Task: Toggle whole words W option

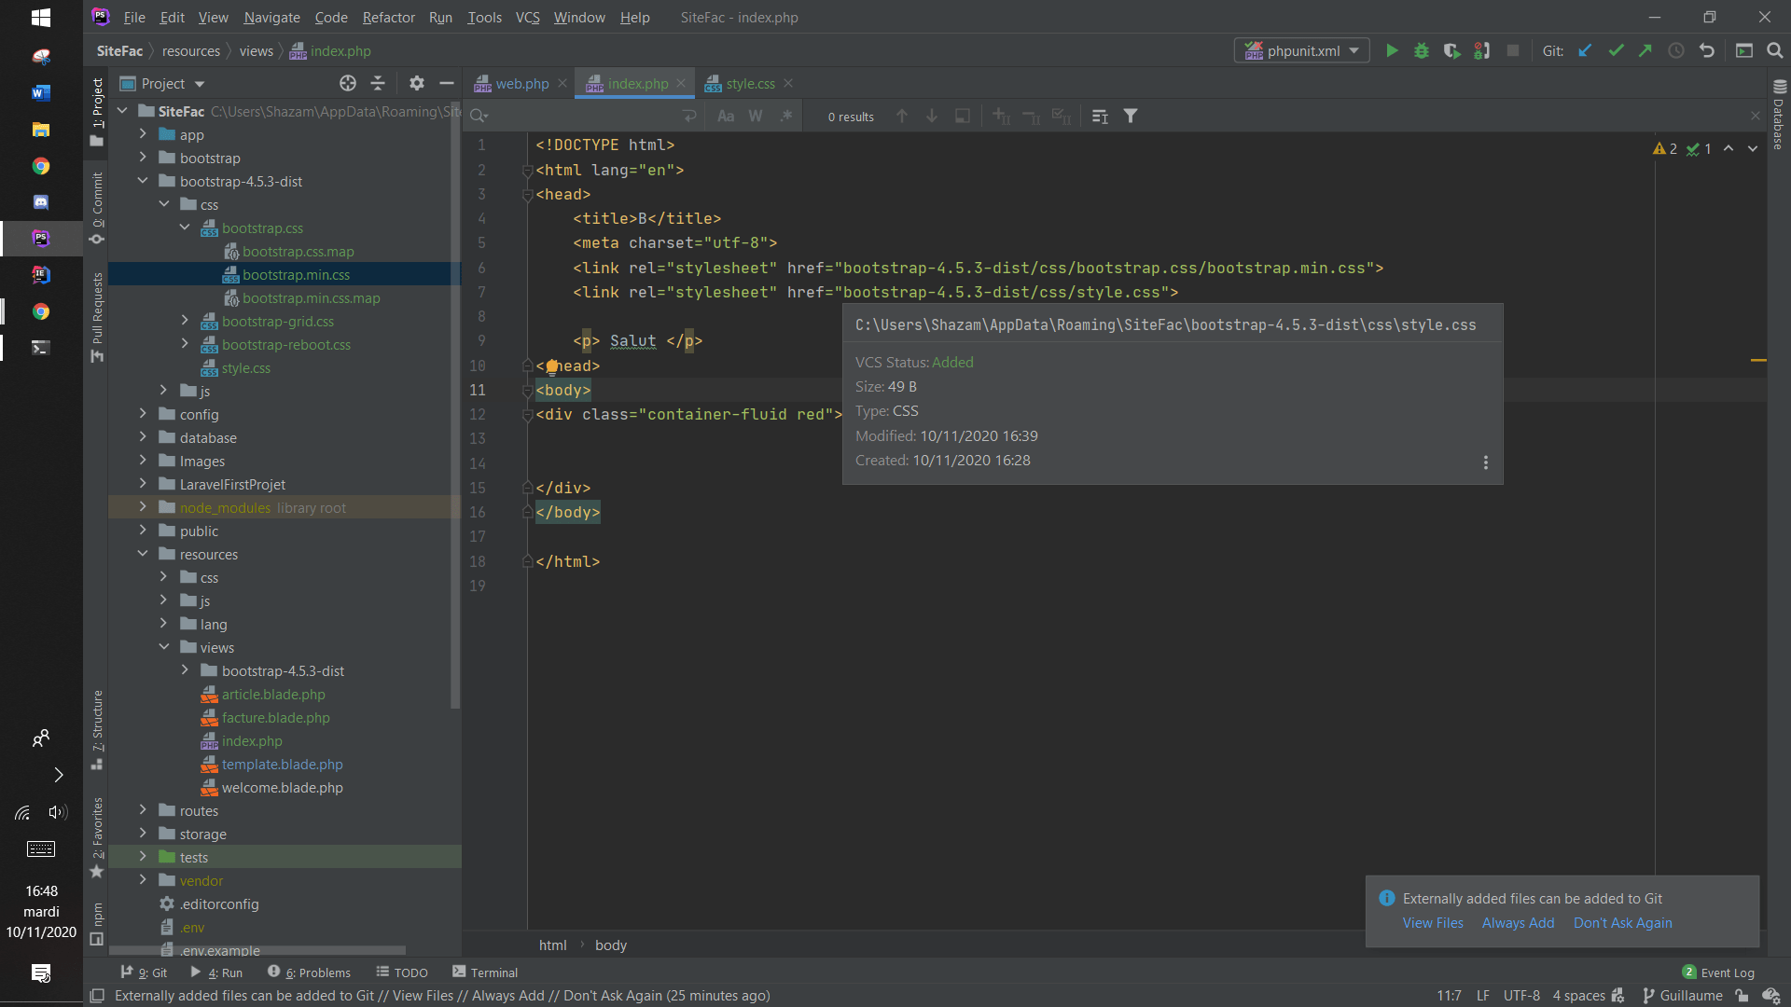Action: [756, 117]
